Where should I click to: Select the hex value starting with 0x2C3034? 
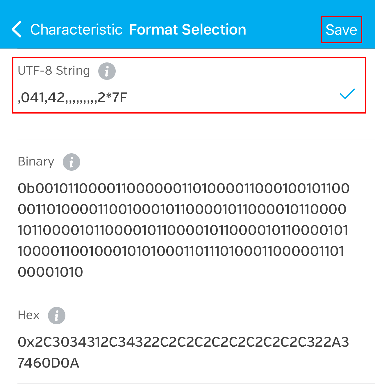pos(183,342)
